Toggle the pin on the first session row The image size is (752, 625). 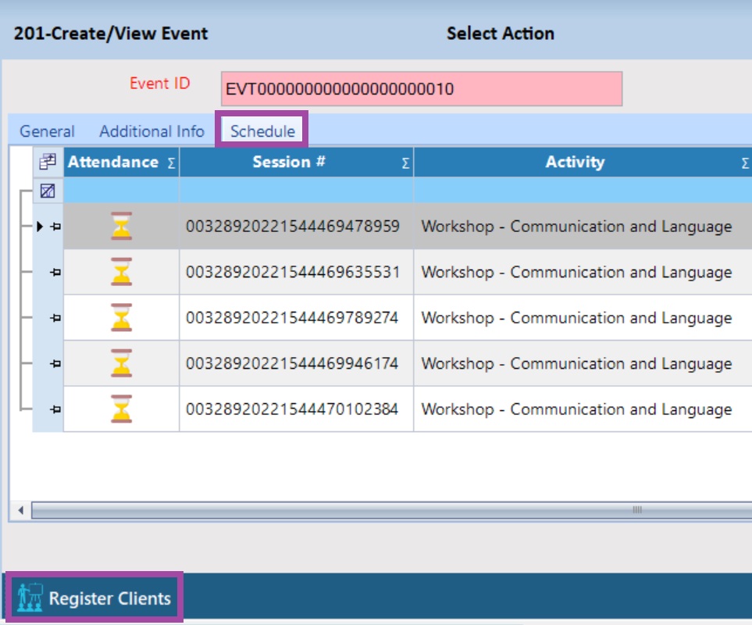point(55,227)
